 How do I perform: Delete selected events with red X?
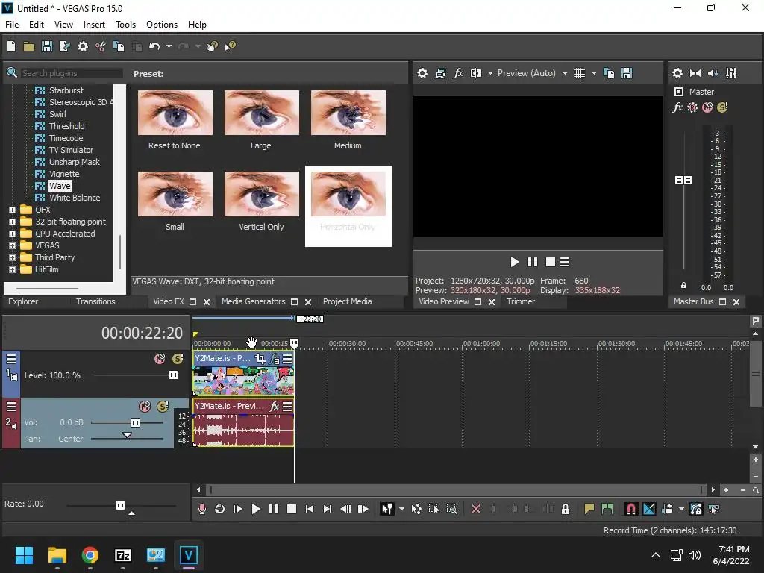coord(476,509)
